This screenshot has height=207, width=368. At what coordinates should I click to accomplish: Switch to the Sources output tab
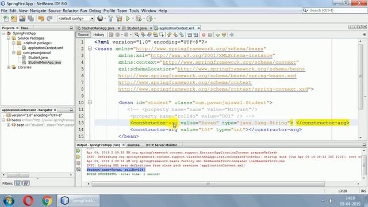133,145
